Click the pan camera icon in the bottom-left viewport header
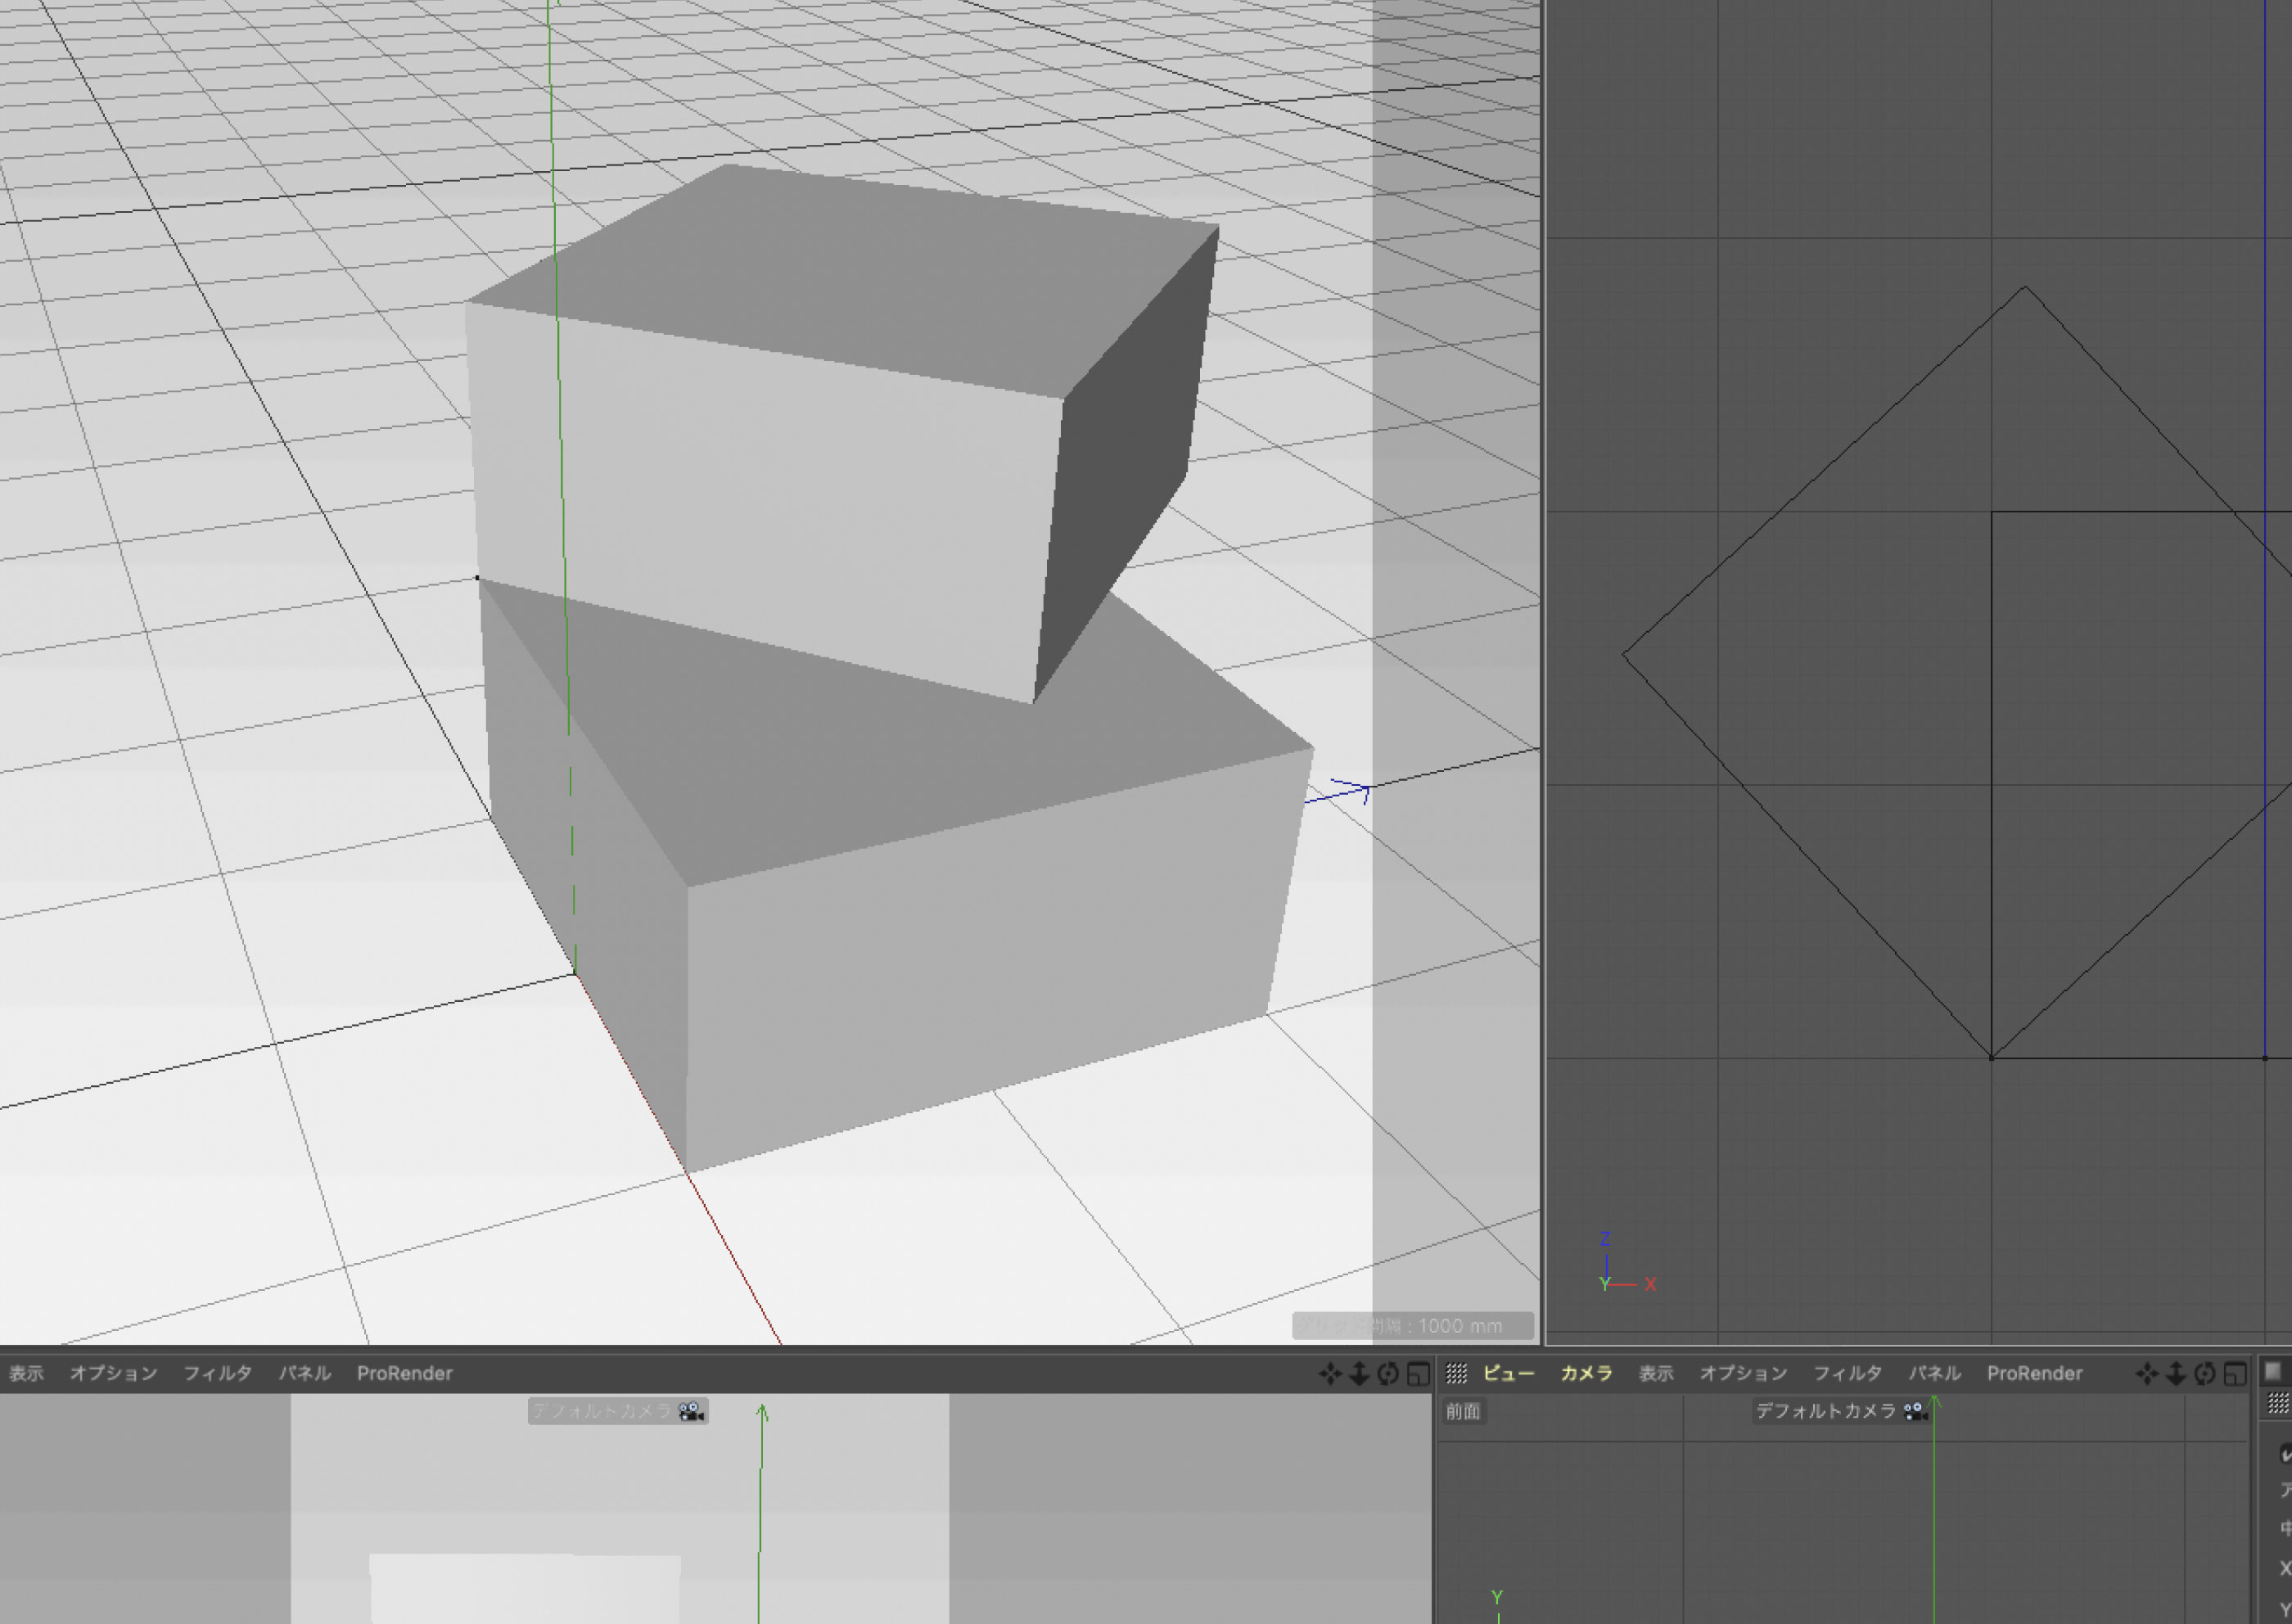Screen dimensions: 2292x1624 pyautogui.click(x=1329, y=1374)
